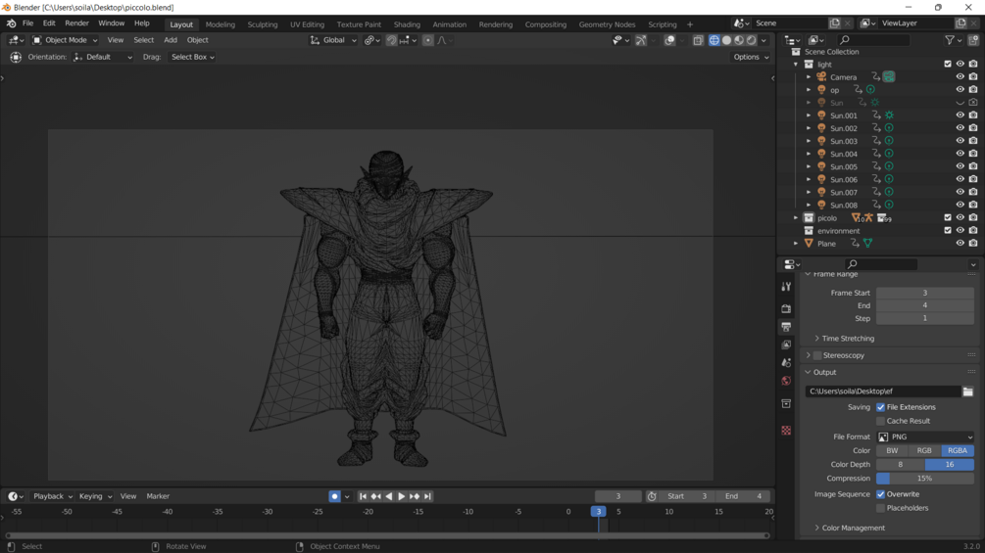Open the Tool properties tab icon
The width and height of the screenshot is (985, 553).
pyautogui.click(x=786, y=287)
